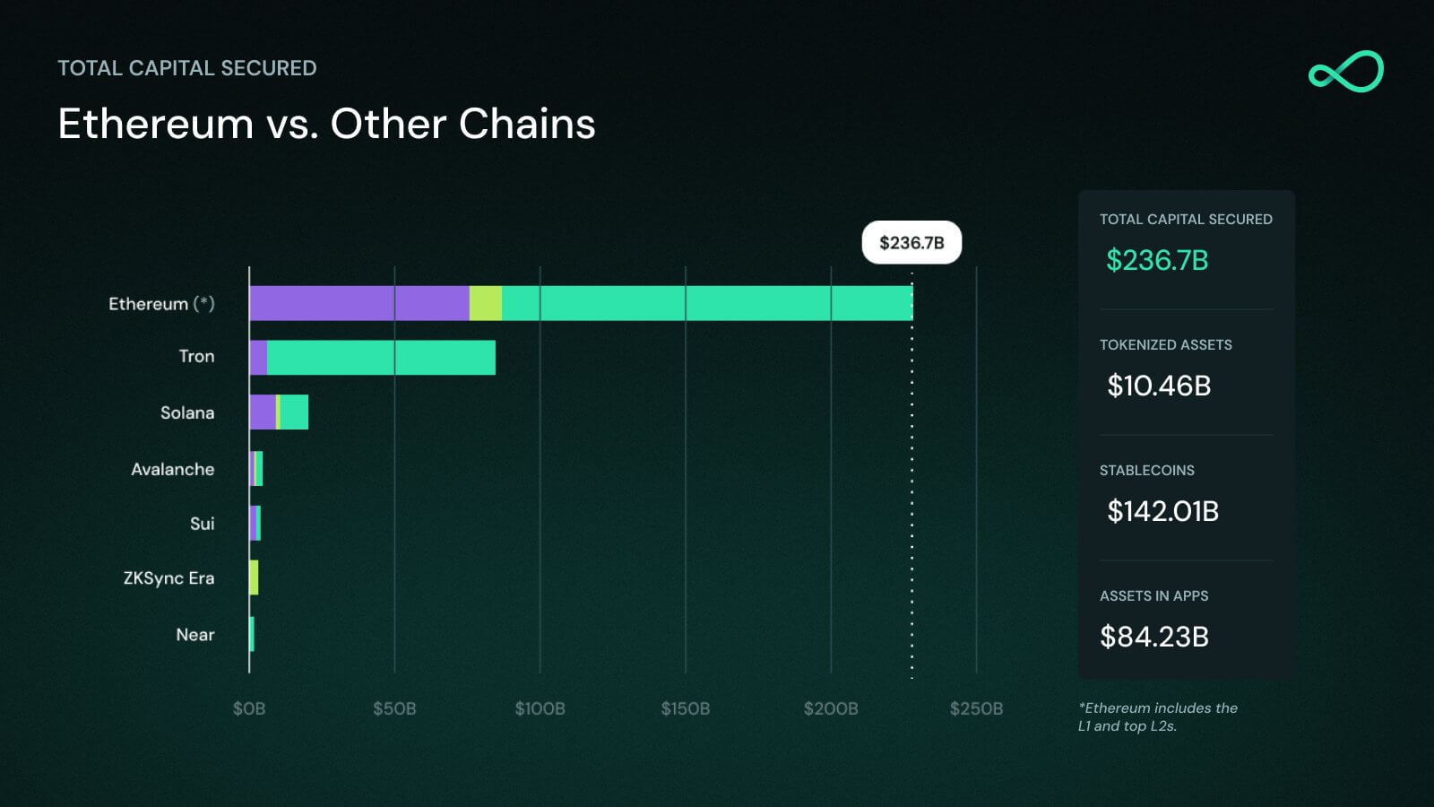Select the Near axis label
The width and height of the screenshot is (1434, 807).
tap(195, 635)
